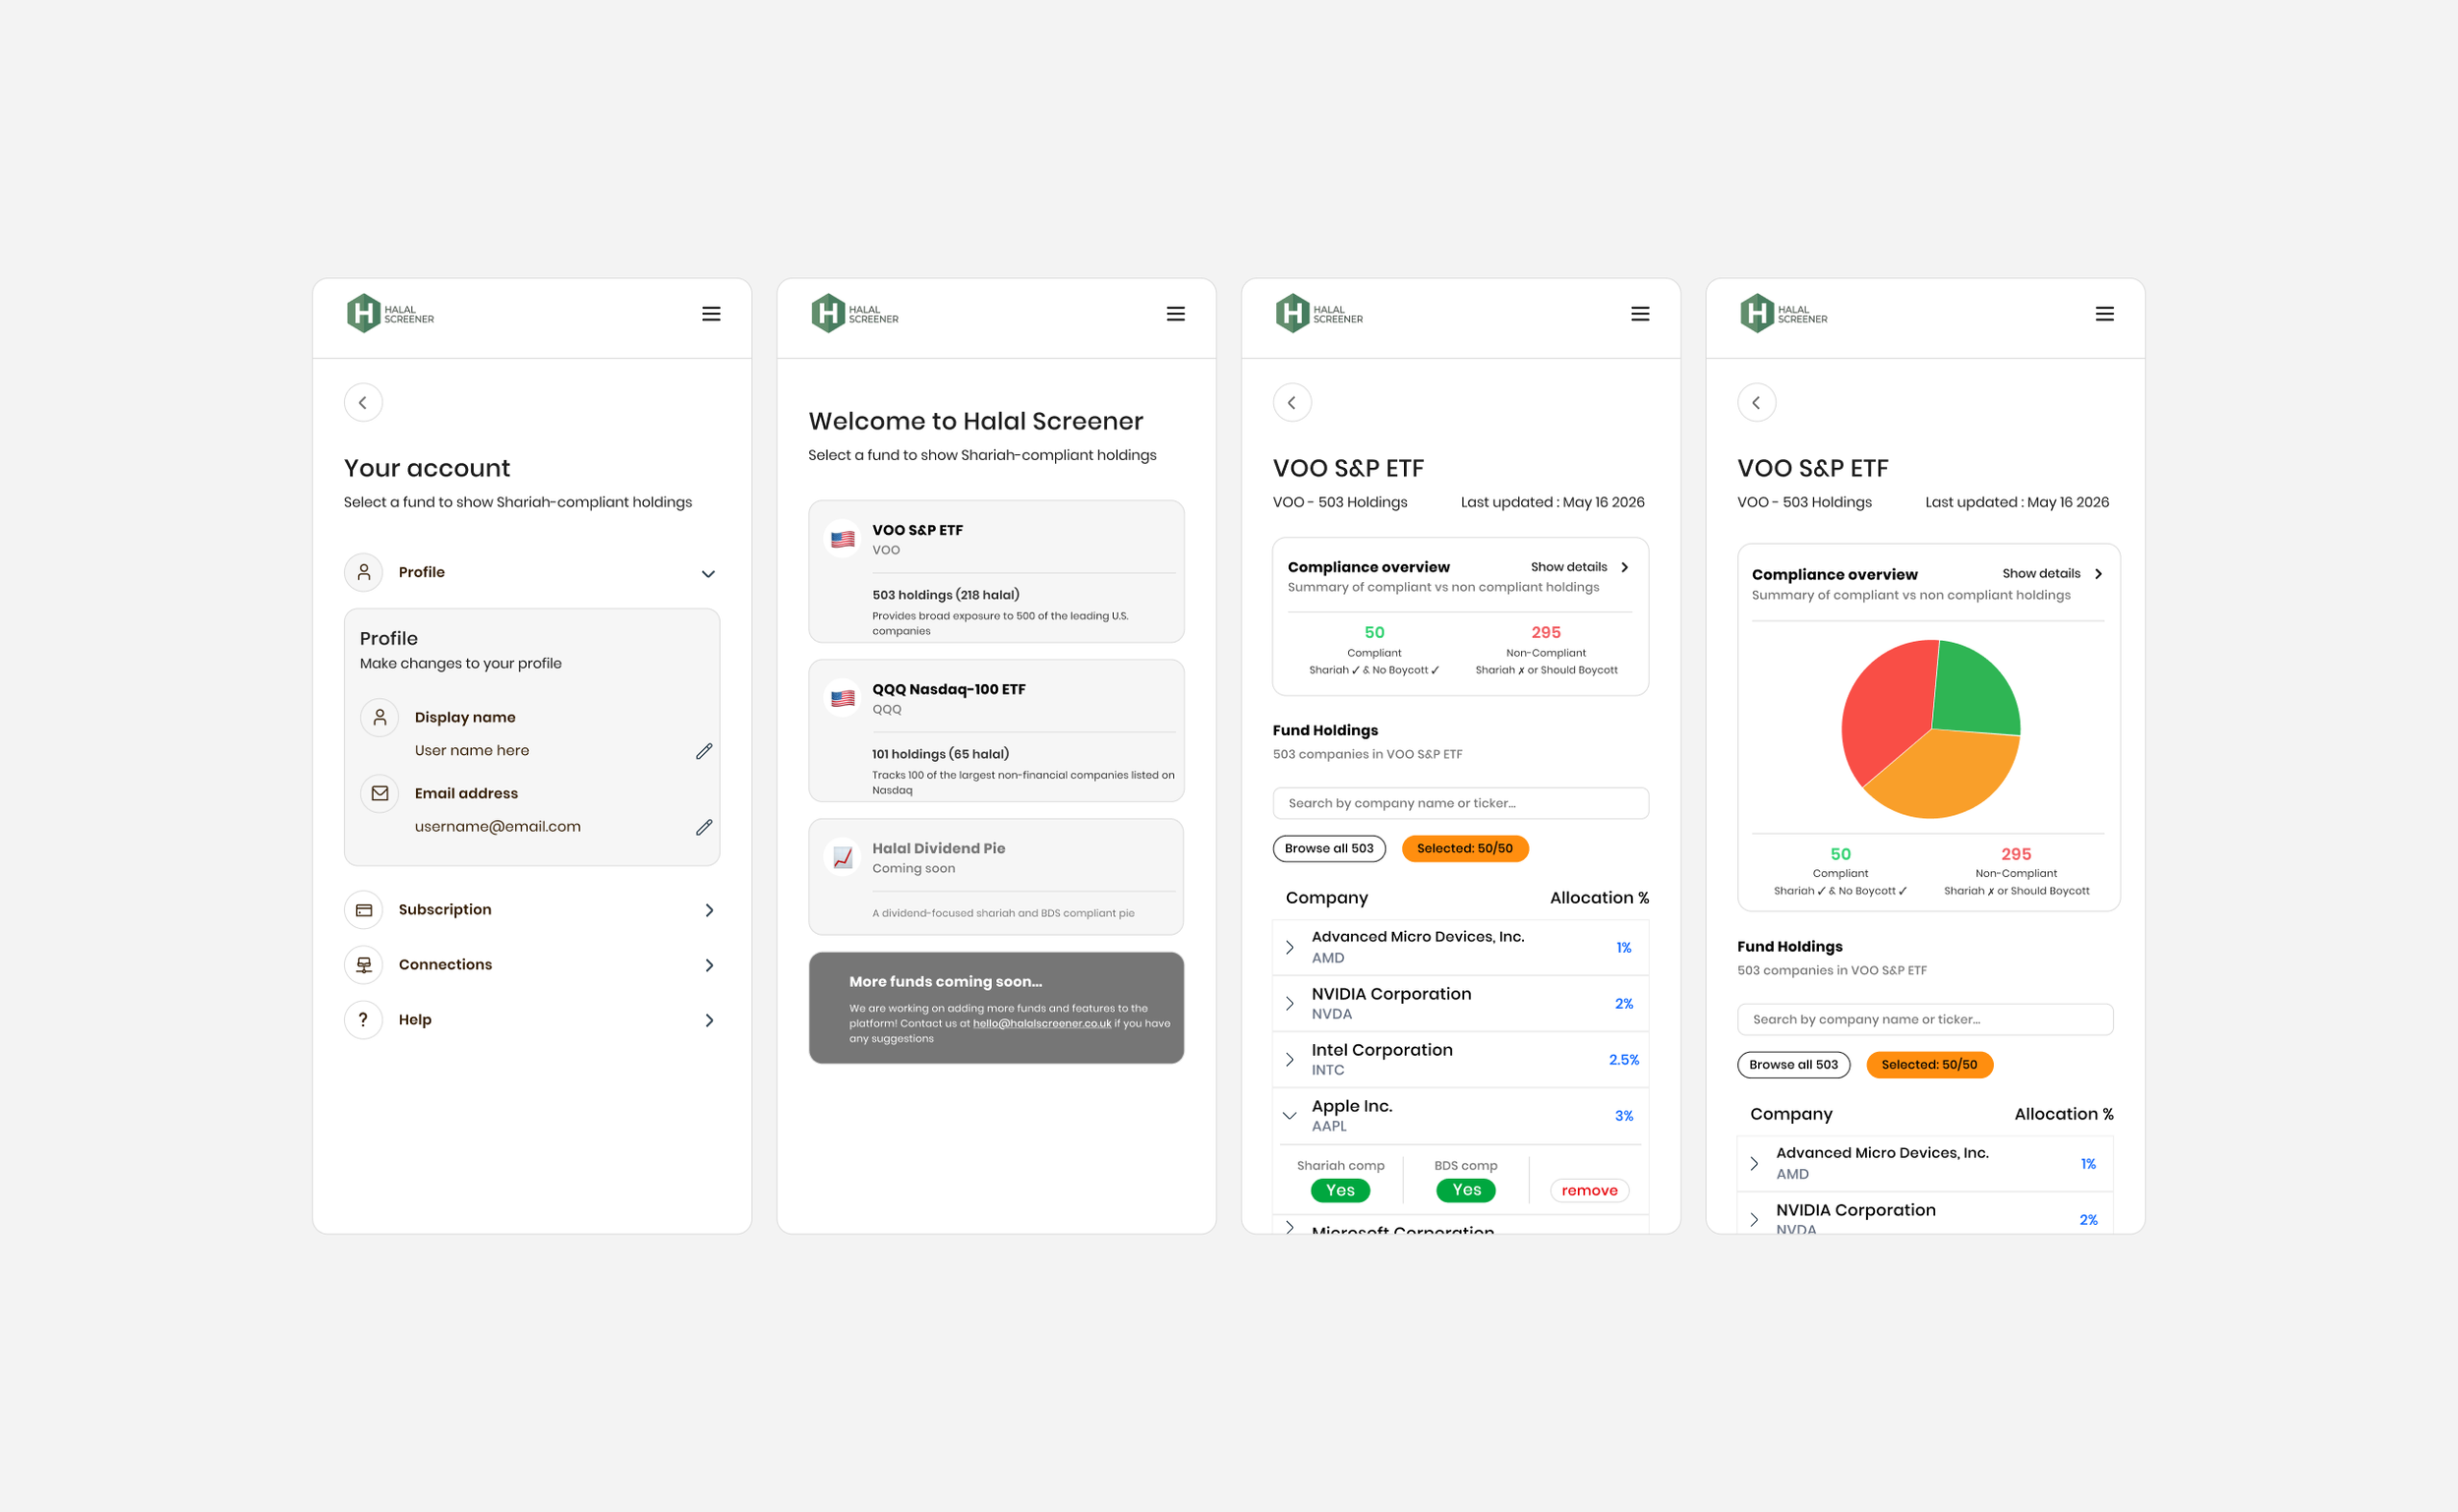Click Selected: 50/50 on pie chart screen
Screen dimensions: 2458x1512
click(1930, 1064)
